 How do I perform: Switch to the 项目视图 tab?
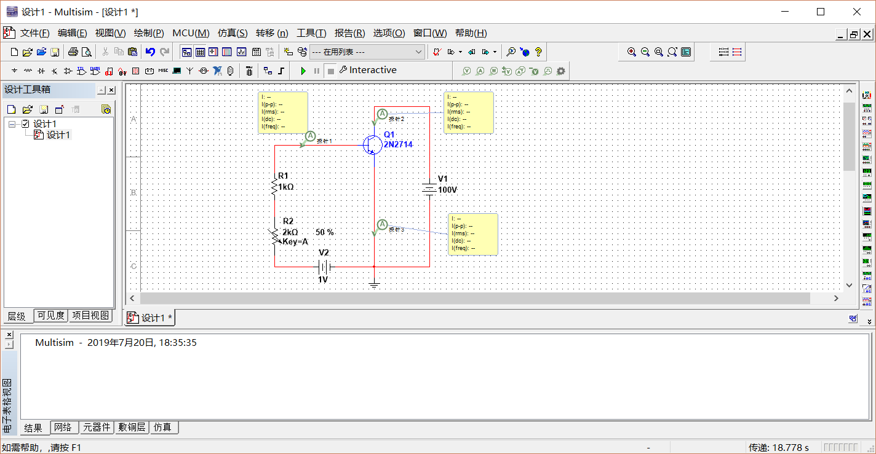click(x=90, y=316)
